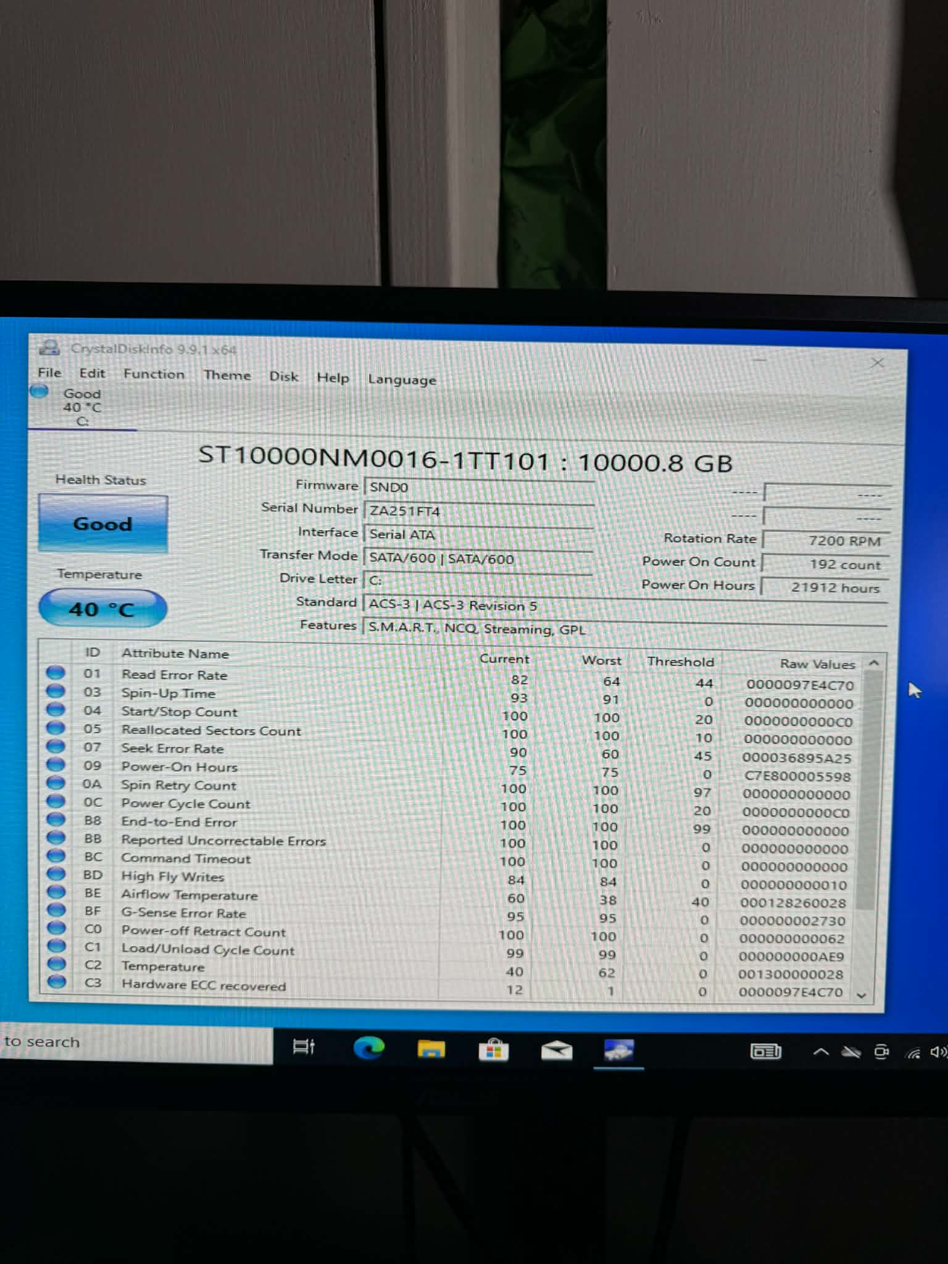Click status icon for Spin-Up Time
Screen dimensions: 948x1264
[56, 691]
